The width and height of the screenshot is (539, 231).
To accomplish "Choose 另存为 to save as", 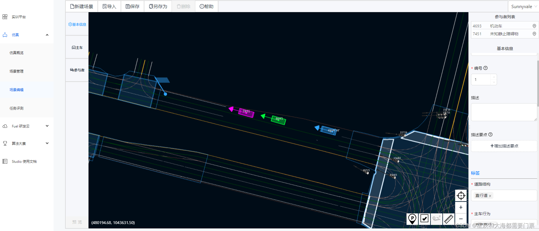I will 158,6.
